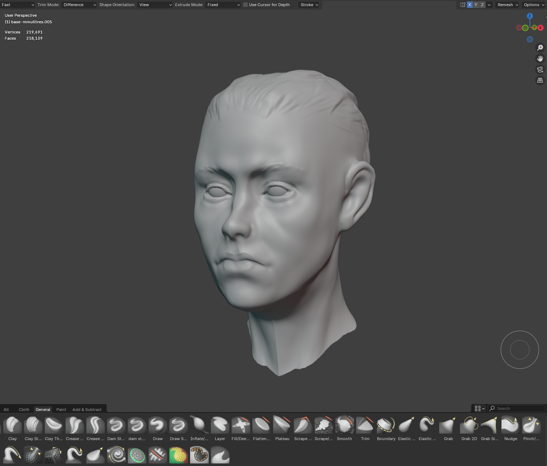The image size is (547, 466).
Task: Select the Draw brush
Action: click(x=158, y=429)
